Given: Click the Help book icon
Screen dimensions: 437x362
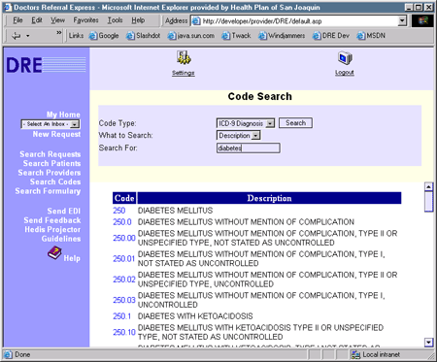Looking at the screenshot, I should coord(54,253).
